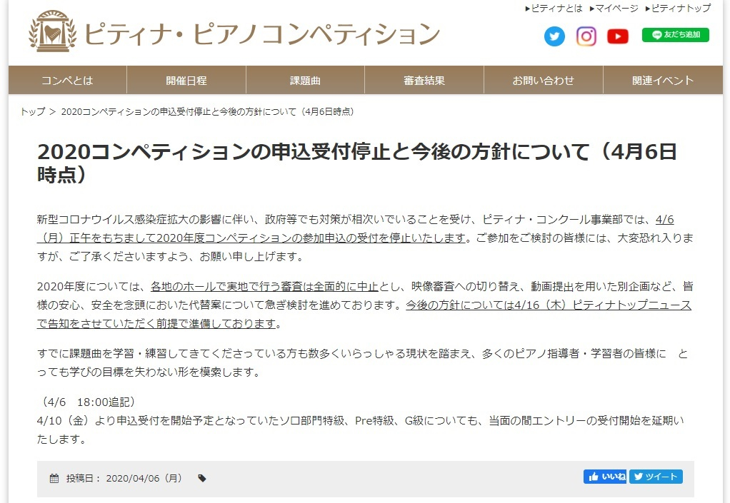Click the article headline about 申込受付停止
730x503 pixels.
(357, 163)
